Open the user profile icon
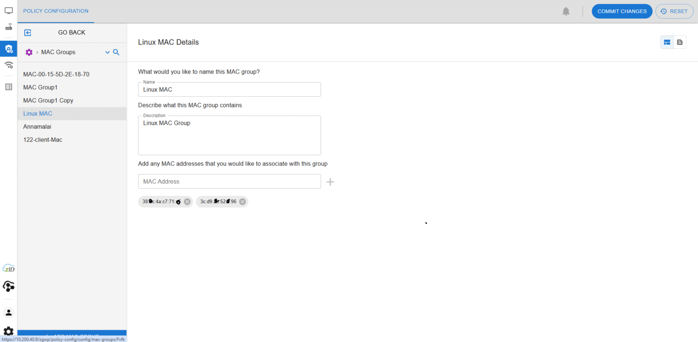This screenshot has width=698, height=342. coord(9,312)
